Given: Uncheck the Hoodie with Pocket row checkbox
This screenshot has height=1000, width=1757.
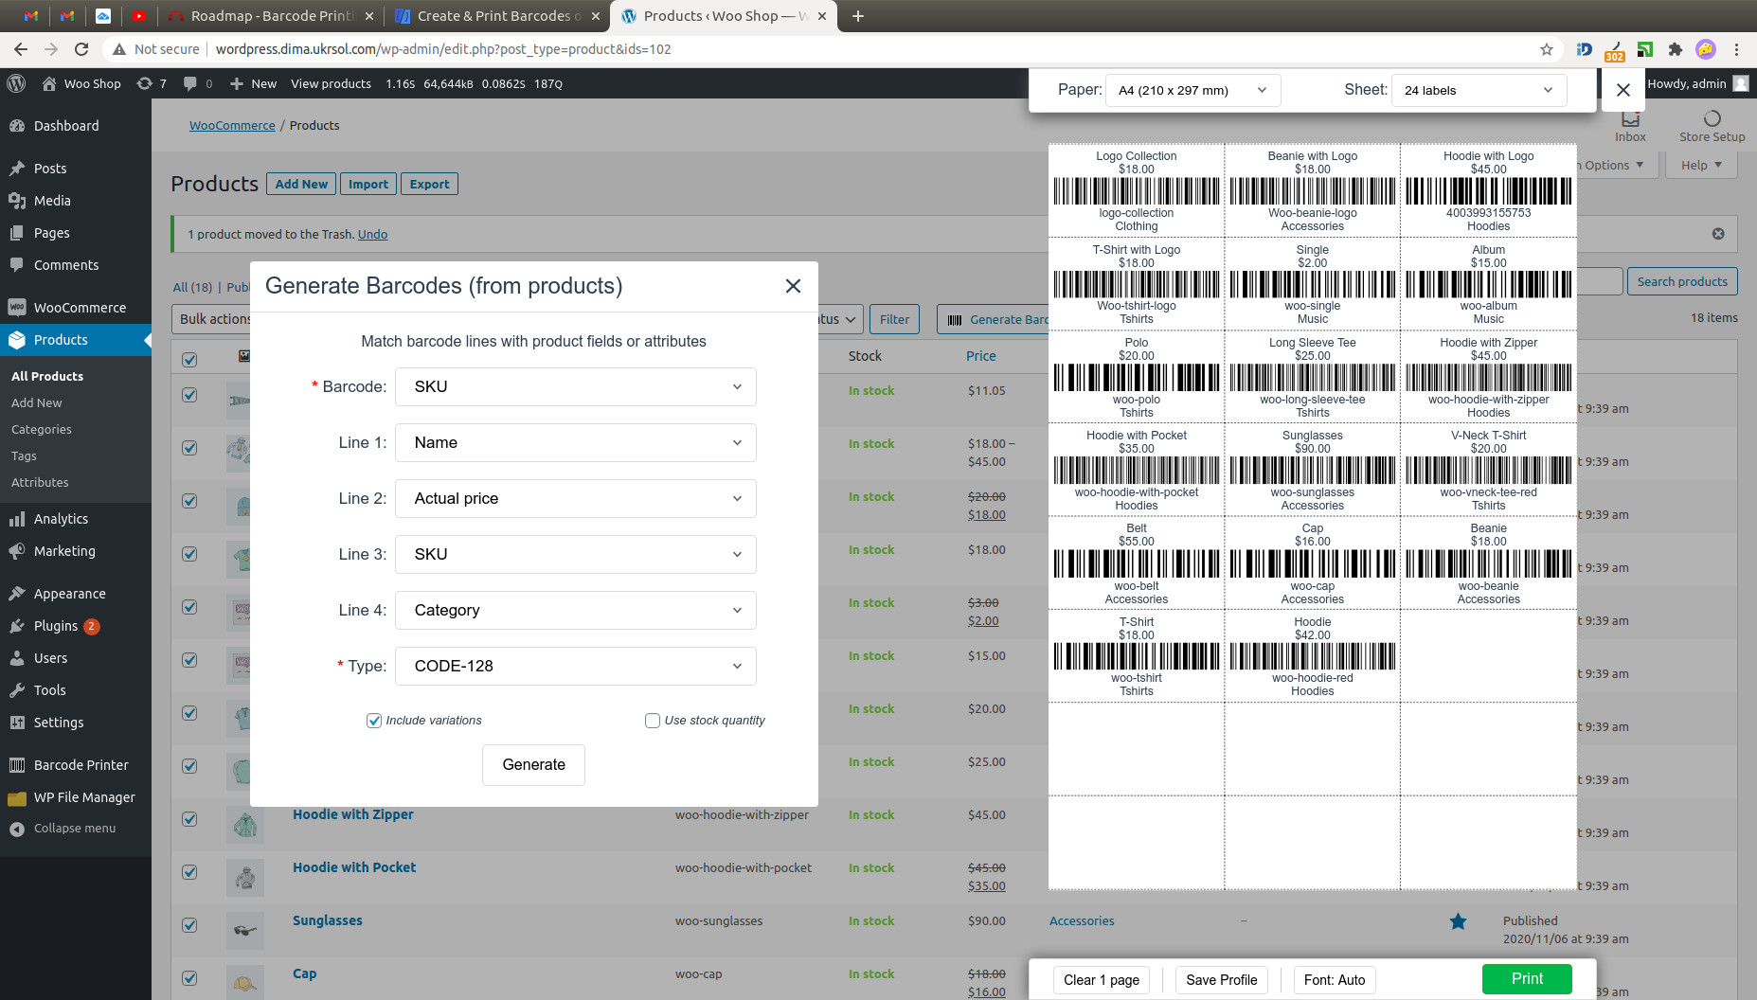Looking at the screenshot, I should pyautogui.click(x=189, y=872).
